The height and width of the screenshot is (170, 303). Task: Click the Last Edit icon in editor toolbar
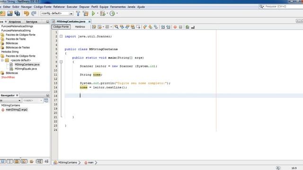tap(94, 27)
